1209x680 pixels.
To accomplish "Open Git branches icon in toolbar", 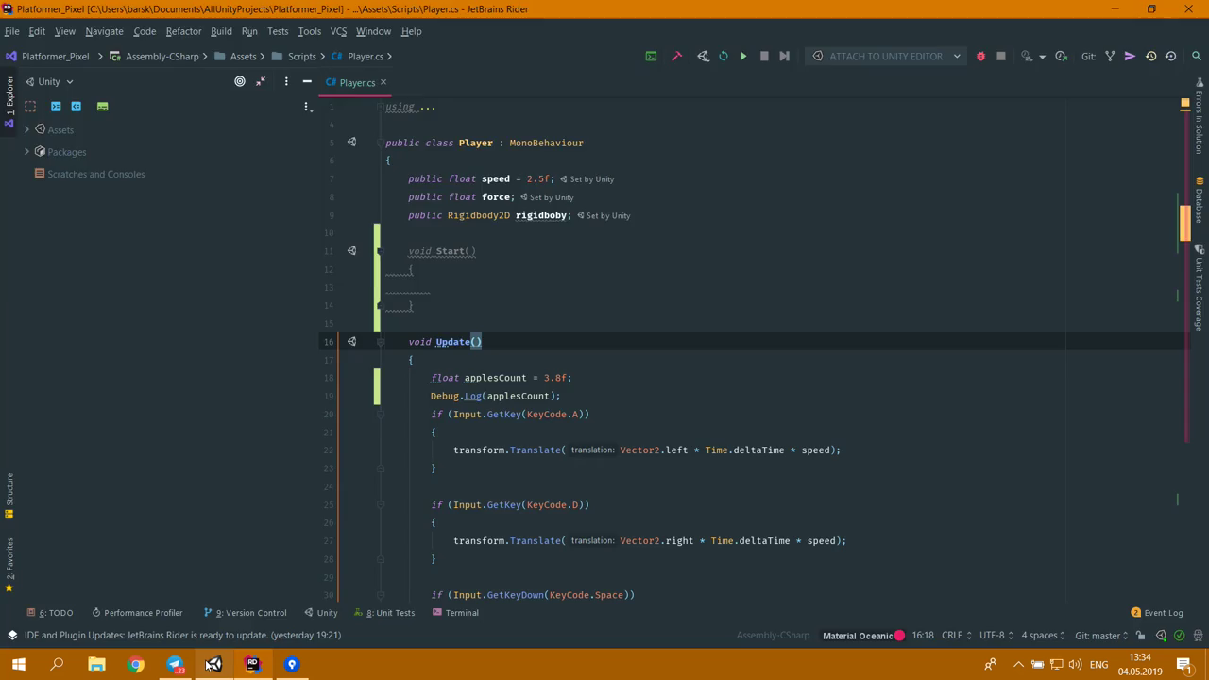I will [1110, 57].
